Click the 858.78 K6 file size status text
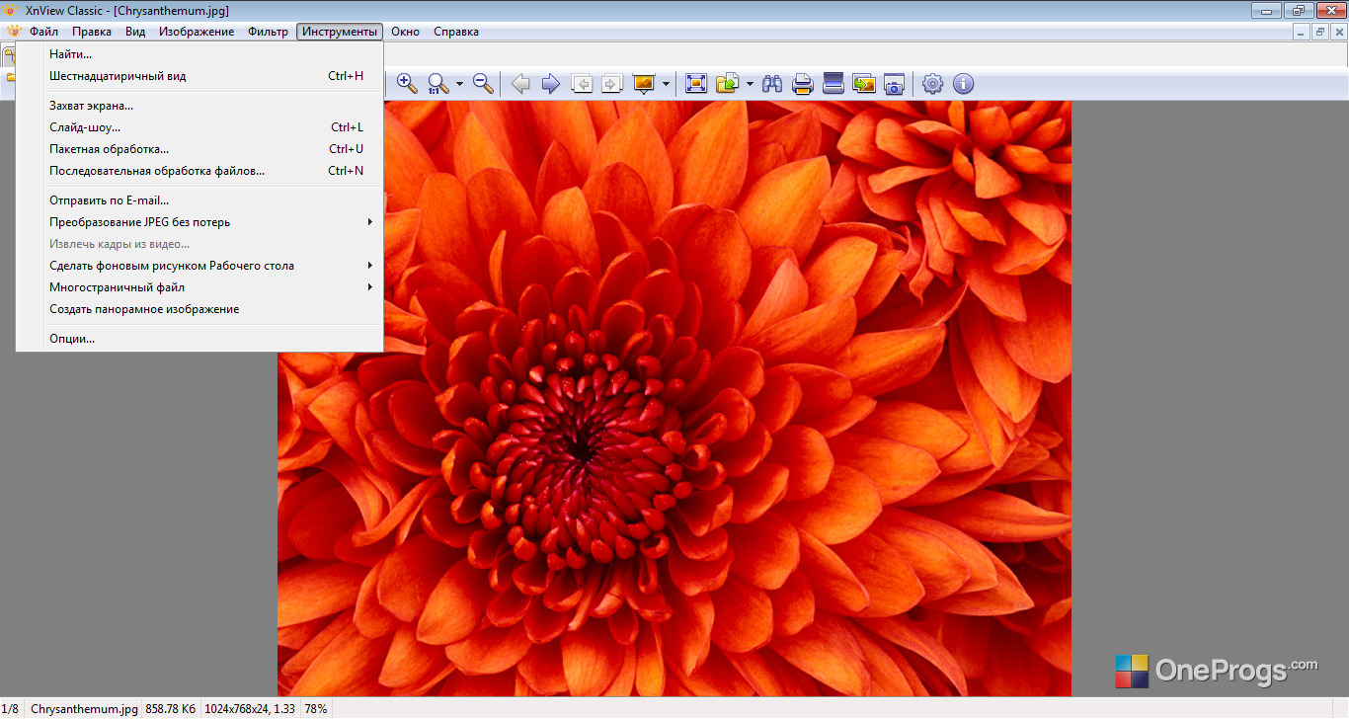This screenshot has width=1349, height=719. pyautogui.click(x=171, y=709)
